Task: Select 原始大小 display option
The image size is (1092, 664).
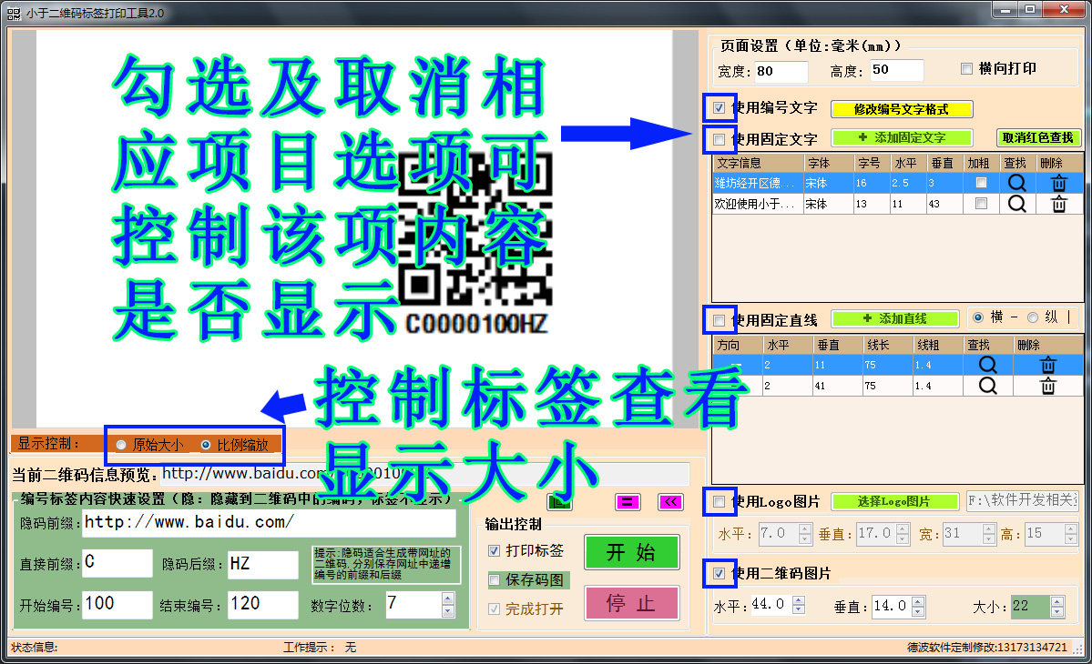Action: pos(121,445)
